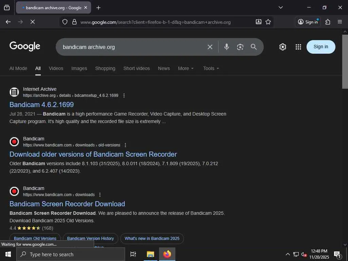The height and width of the screenshot is (261, 348).
Task: Click the scrollbar down arrow
Action: click(345, 245)
